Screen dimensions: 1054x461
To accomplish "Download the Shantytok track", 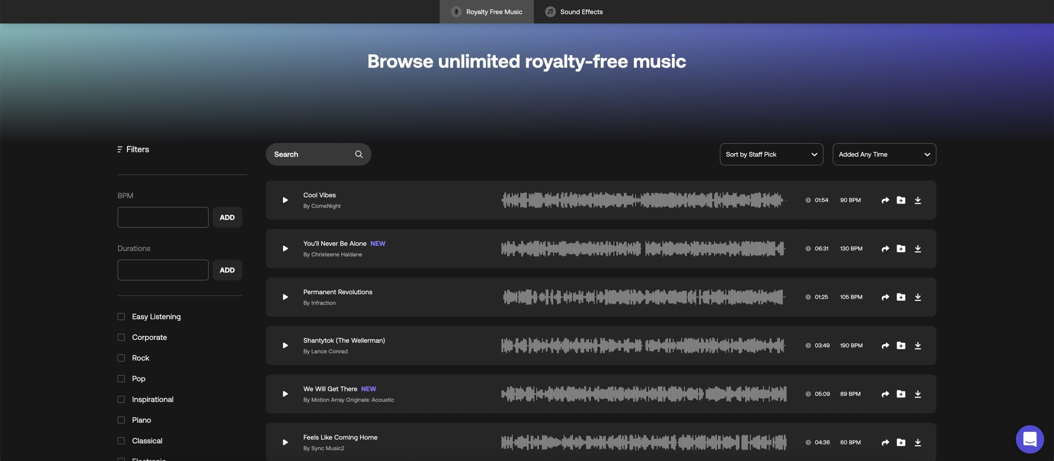I will (x=918, y=345).
